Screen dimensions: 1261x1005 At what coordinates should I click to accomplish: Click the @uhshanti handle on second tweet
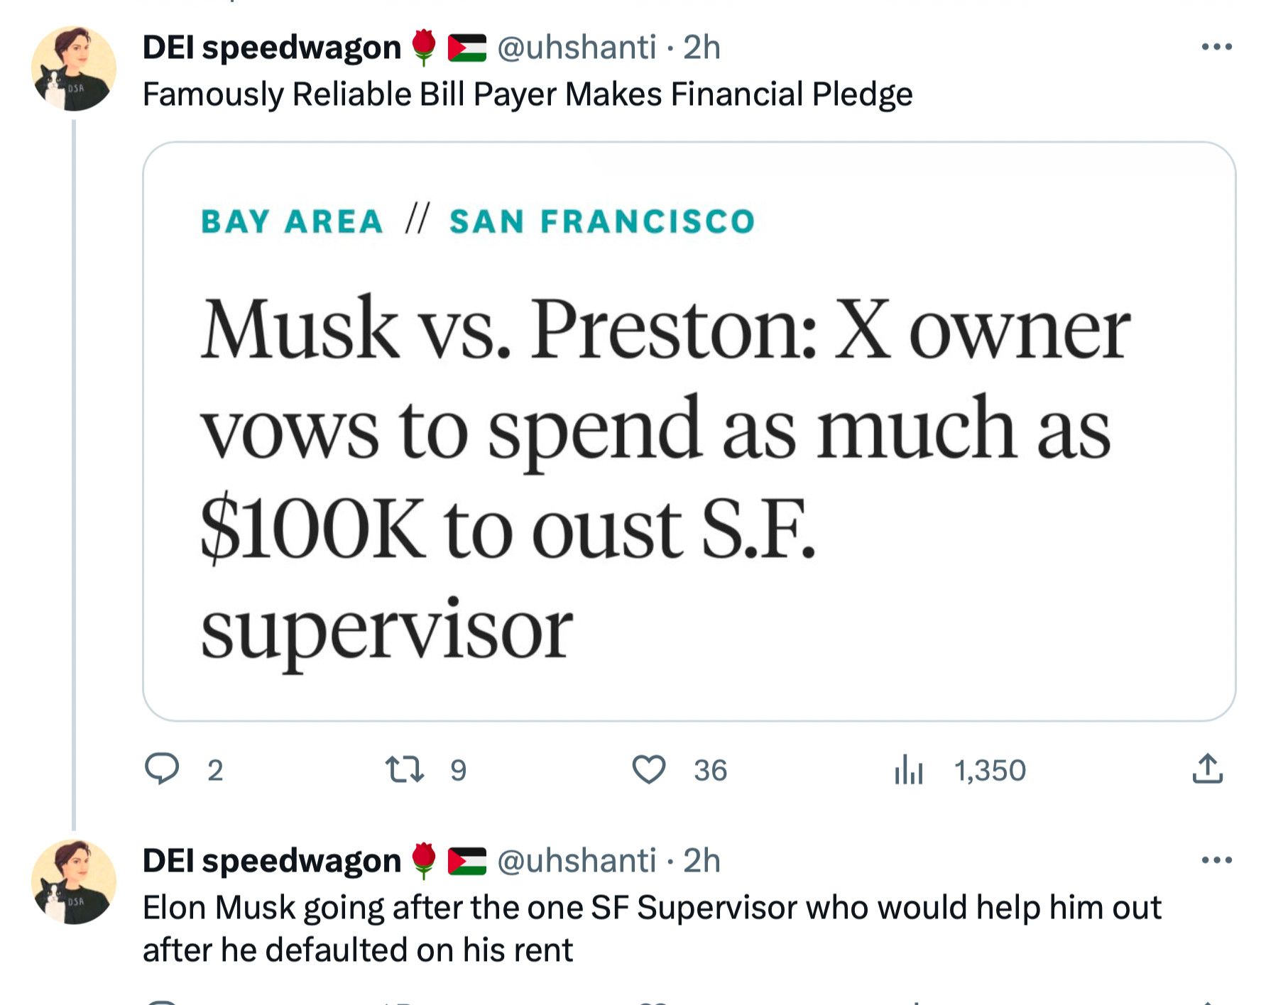pyautogui.click(x=576, y=860)
